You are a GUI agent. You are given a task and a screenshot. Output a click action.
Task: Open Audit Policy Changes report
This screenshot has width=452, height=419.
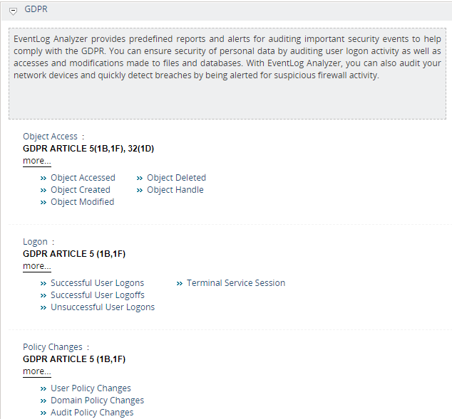pyautogui.click(x=92, y=413)
